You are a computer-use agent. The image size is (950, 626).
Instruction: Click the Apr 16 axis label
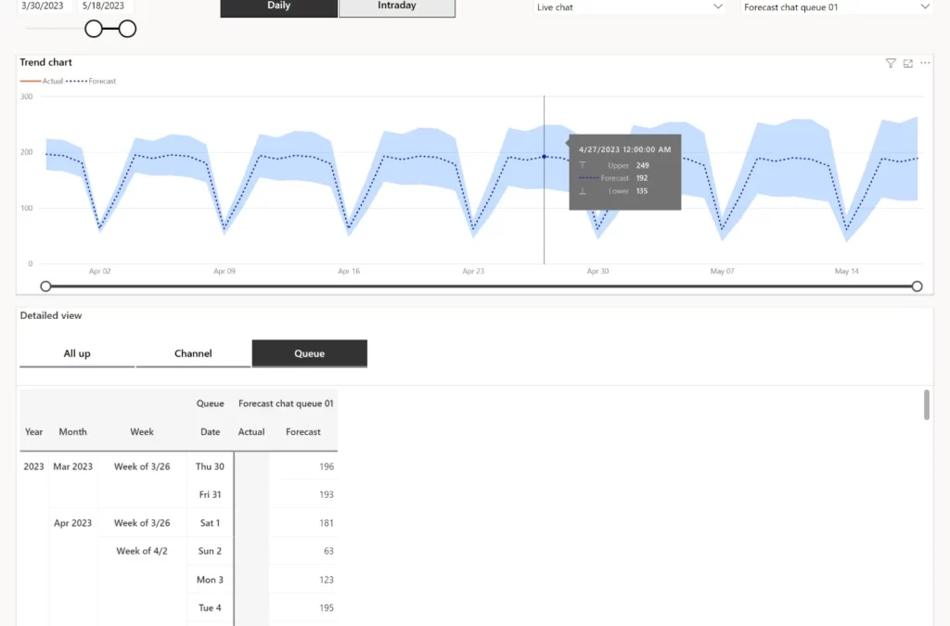point(349,271)
